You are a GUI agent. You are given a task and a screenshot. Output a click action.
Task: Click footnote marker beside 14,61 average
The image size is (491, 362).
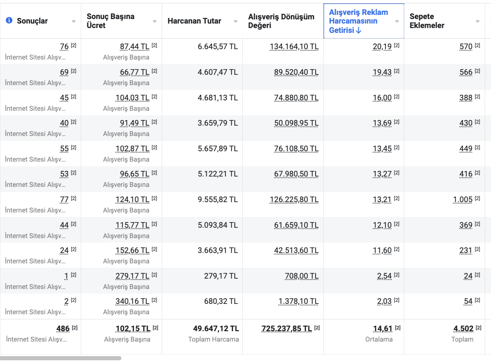point(398,328)
